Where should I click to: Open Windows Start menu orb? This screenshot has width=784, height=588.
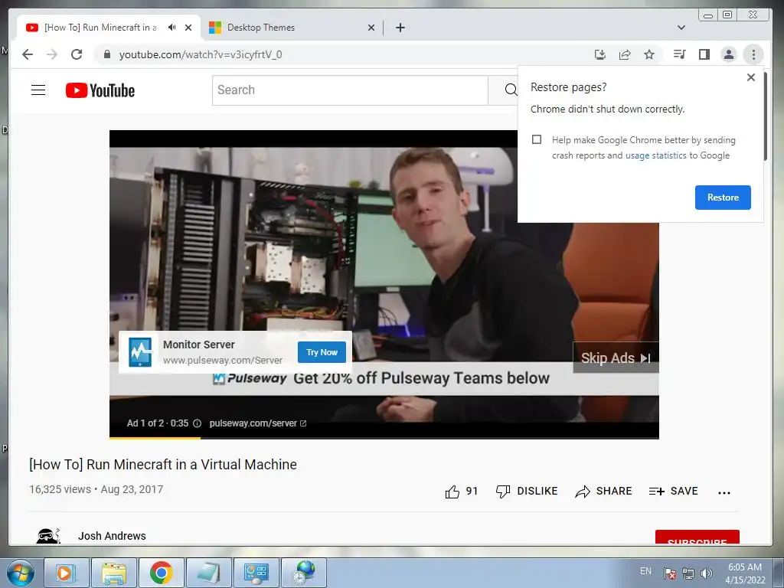pyautogui.click(x=21, y=573)
